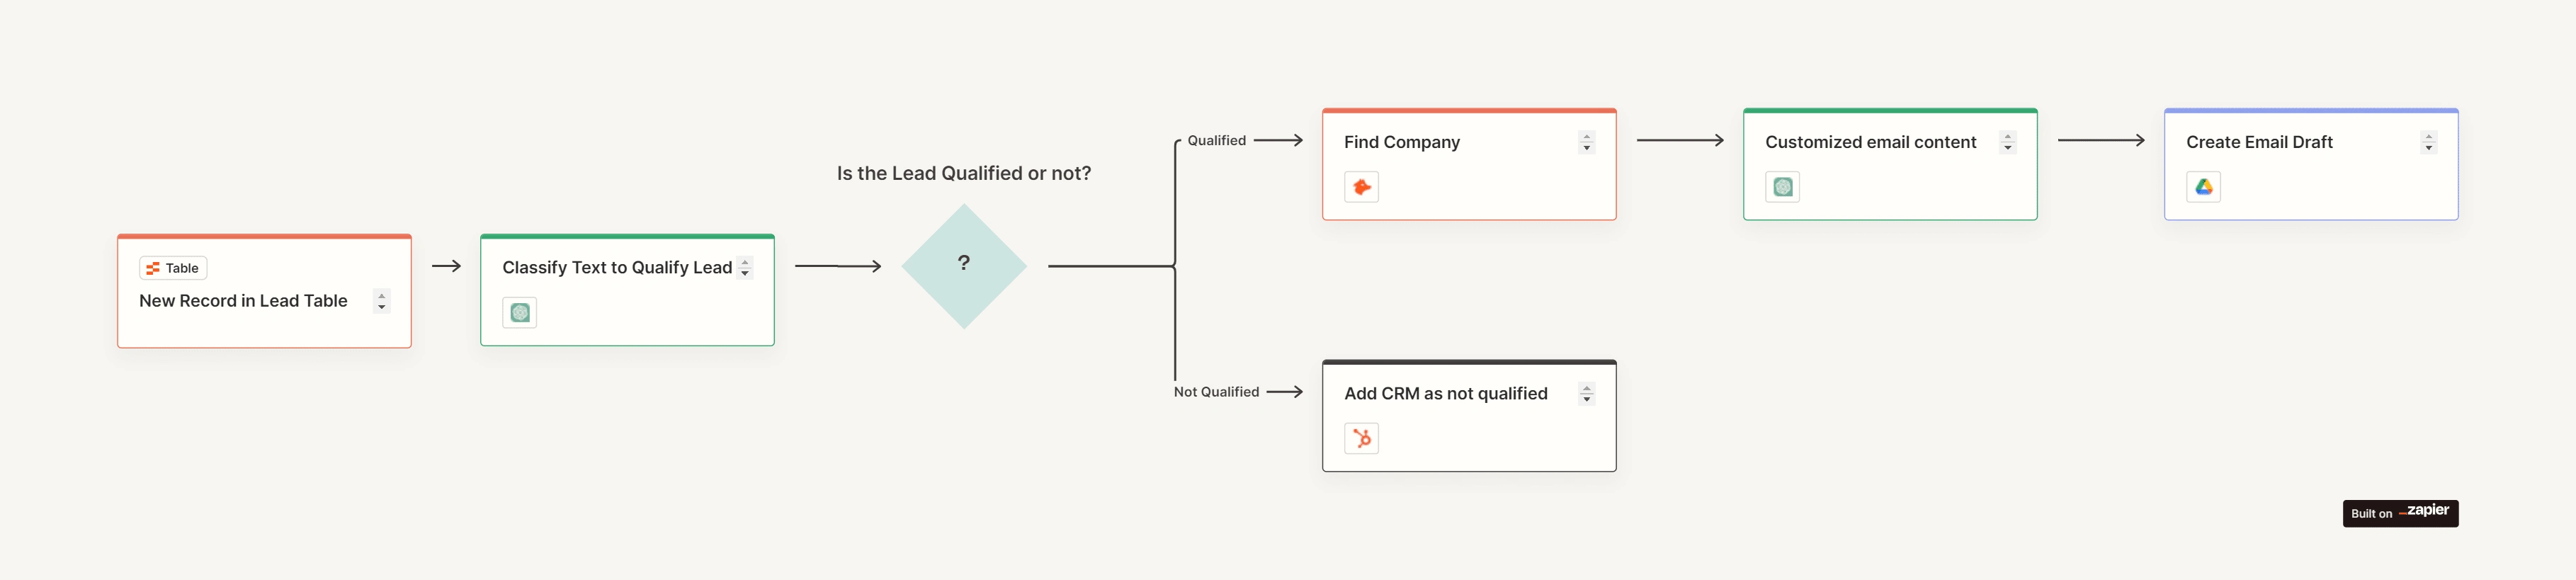The height and width of the screenshot is (580, 2576).
Task: Click the ChatGPT icon under Customized email content
Action: [1782, 187]
